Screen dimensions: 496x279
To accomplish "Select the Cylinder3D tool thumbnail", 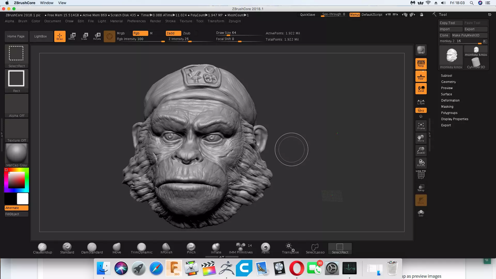I will pos(476,63).
